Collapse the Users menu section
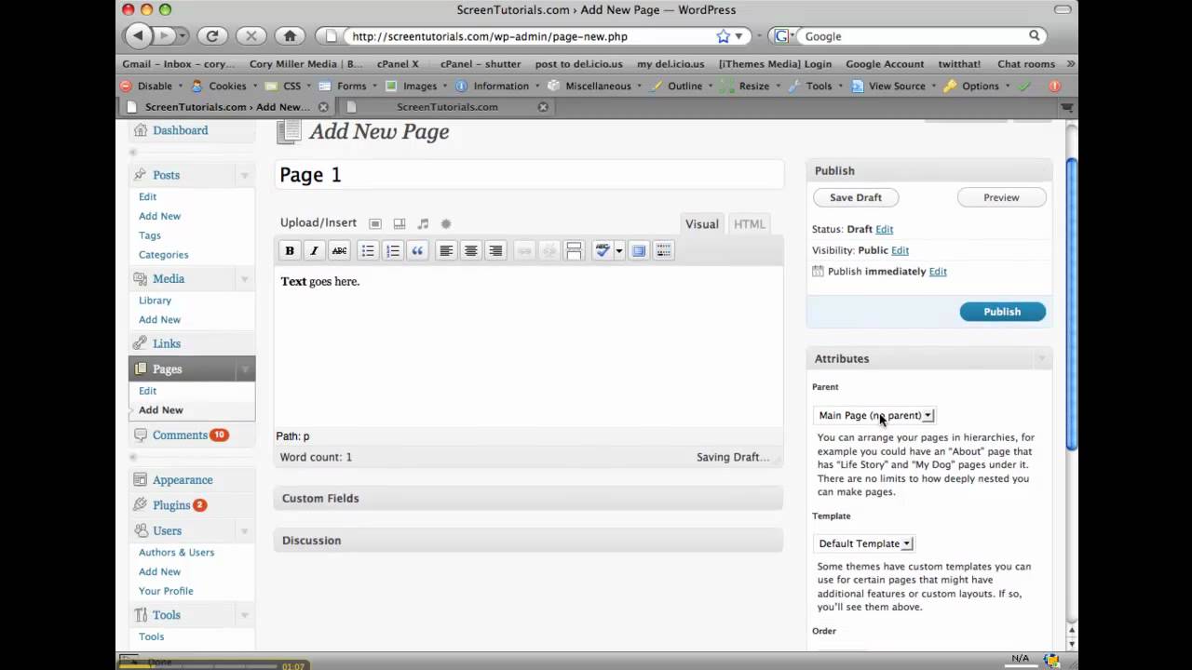This screenshot has height=670, width=1192. [245, 530]
